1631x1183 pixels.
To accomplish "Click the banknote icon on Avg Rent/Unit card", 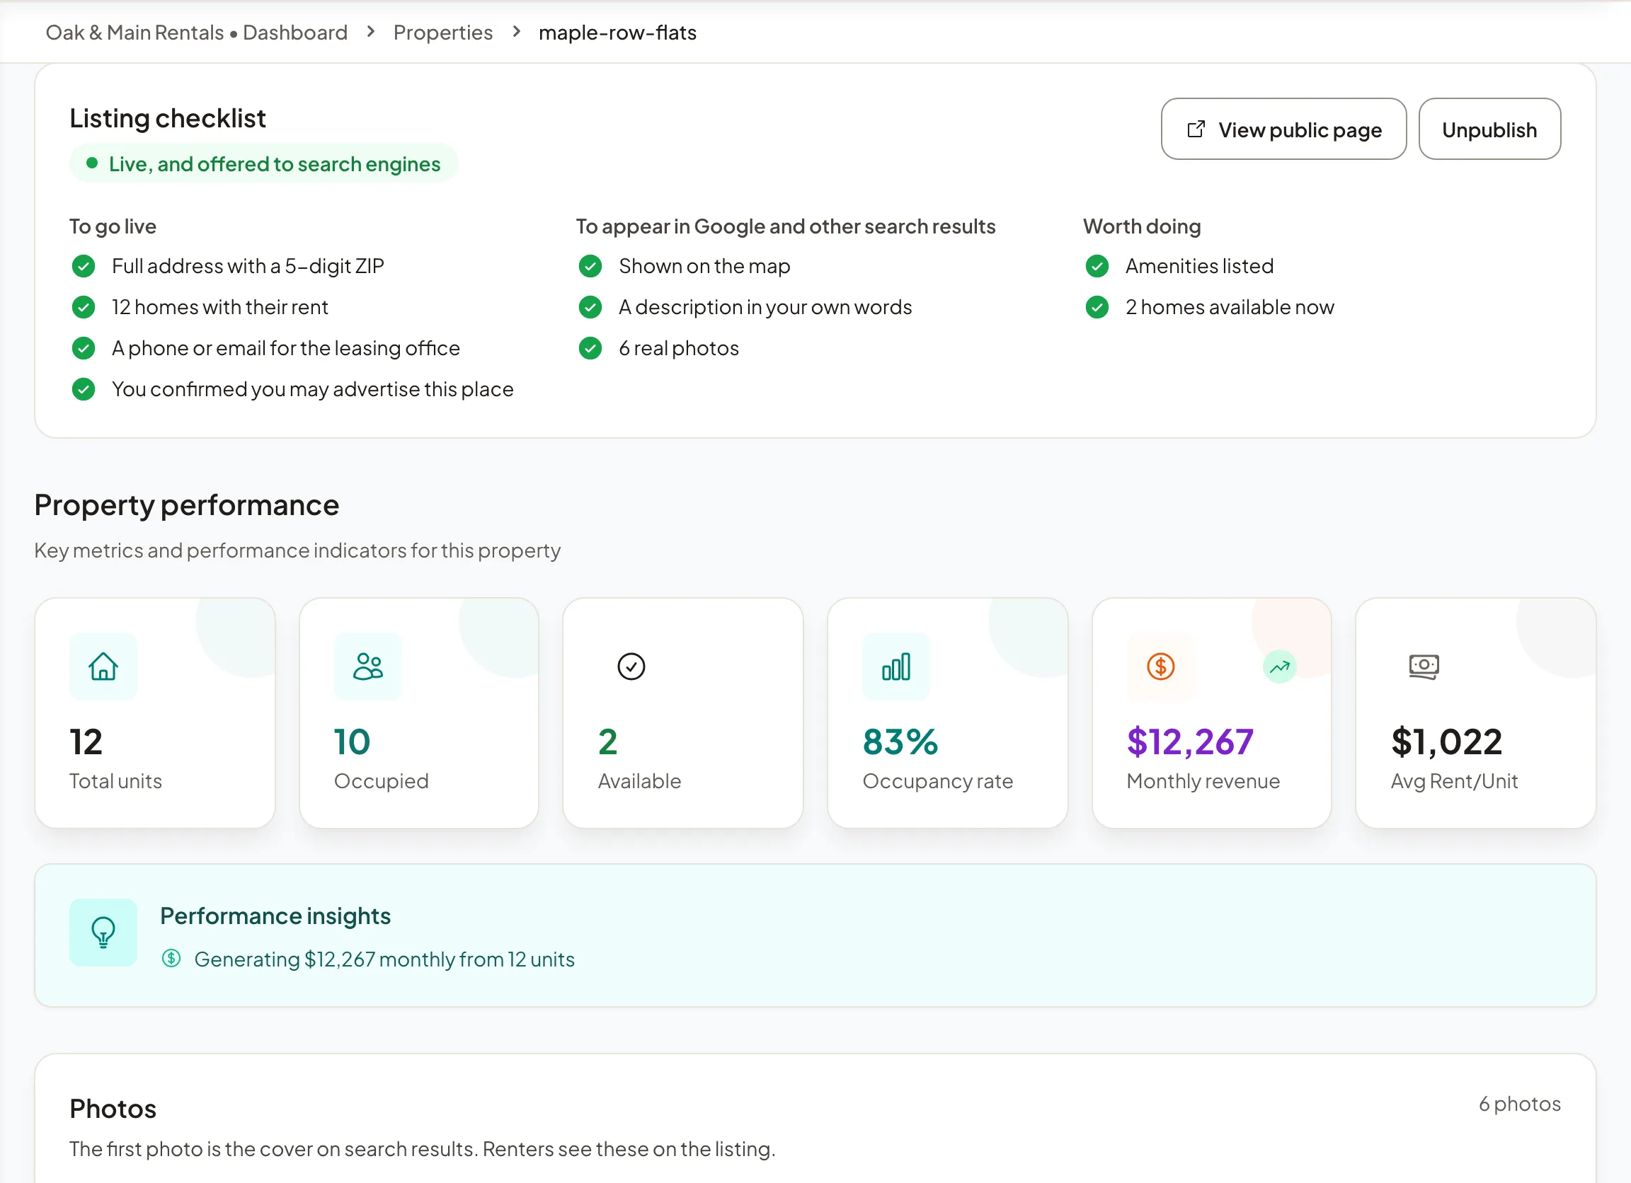I will 1424,666.
